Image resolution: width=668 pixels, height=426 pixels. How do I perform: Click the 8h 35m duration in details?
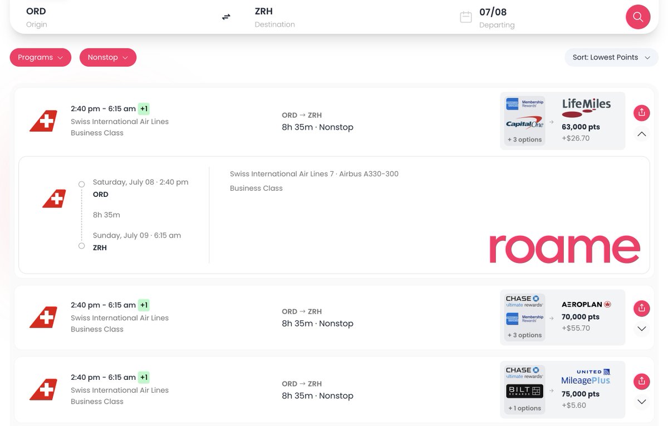106,215
